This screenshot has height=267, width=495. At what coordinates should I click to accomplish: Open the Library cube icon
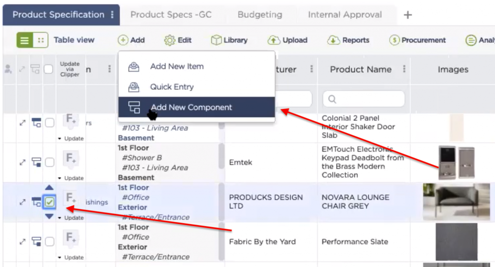(x=229, y=40)
